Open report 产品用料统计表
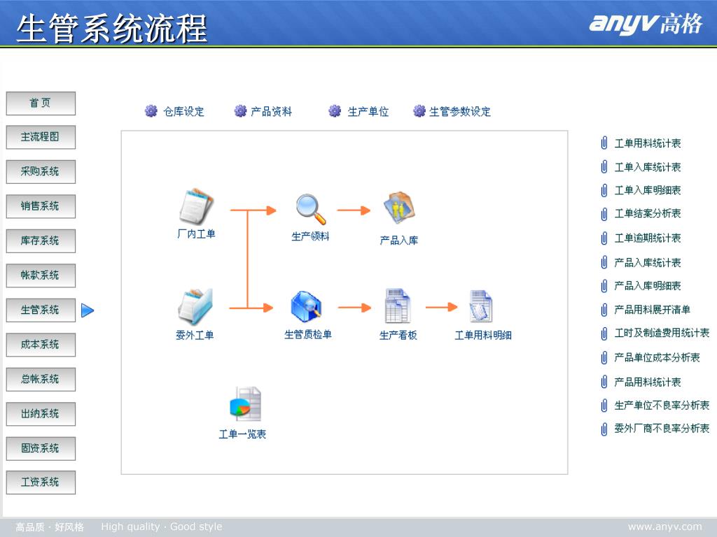The image size is (717, 537). click(648, 382)
